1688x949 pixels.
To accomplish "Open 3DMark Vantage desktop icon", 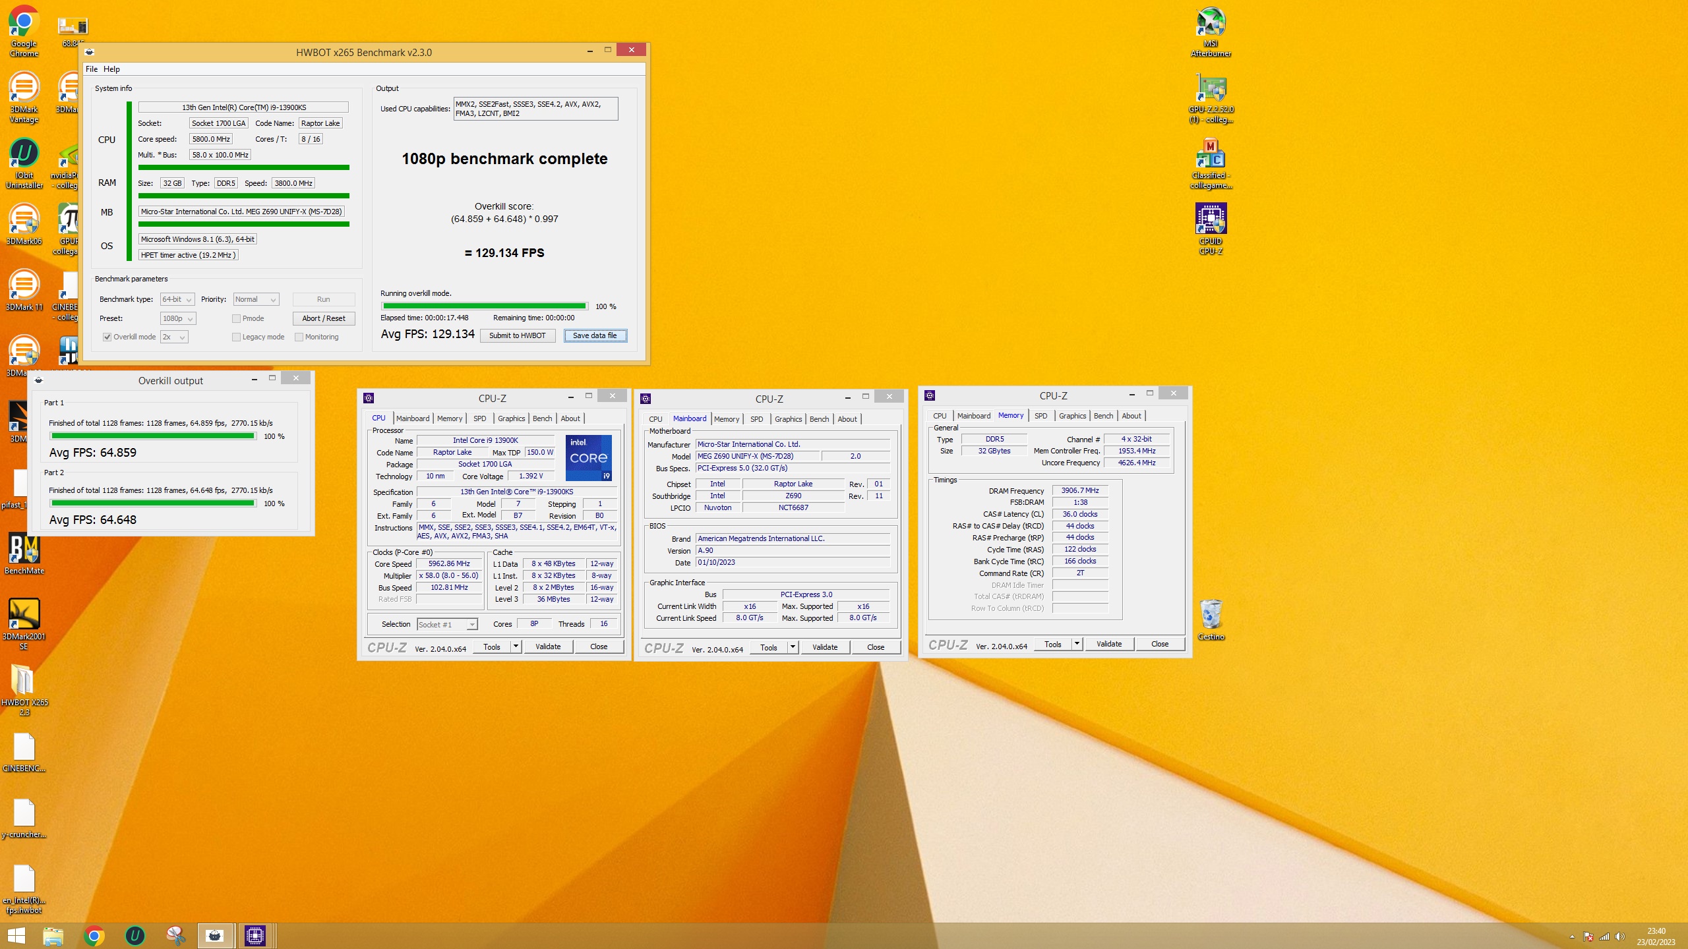I will 24,97.
